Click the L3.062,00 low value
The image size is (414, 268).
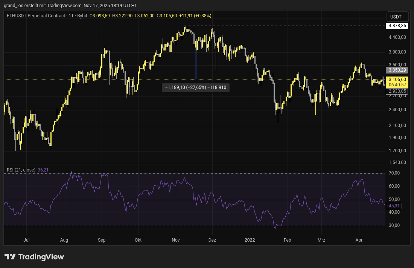(145, 16)
